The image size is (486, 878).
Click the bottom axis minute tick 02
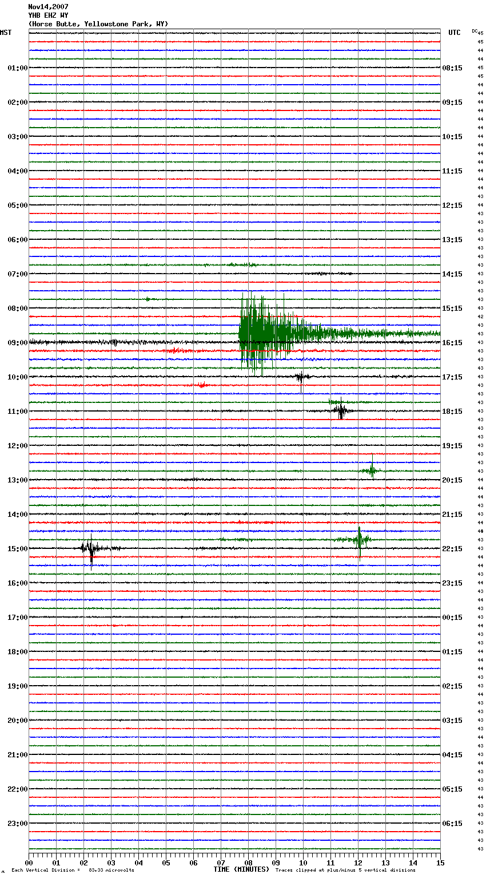(83, 863)
